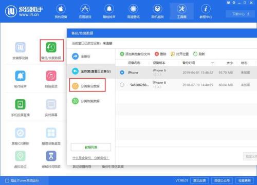Screen dimensions: 257x185
Task: Open the 什么是全备份、分类备份 link
Action: click(x=91, y=158)
